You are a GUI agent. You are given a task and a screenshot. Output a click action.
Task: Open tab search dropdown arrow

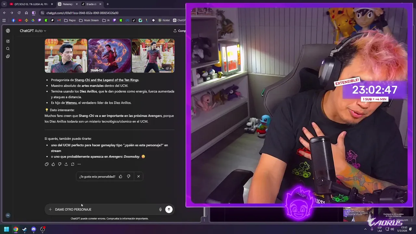(x=4, y=4)
